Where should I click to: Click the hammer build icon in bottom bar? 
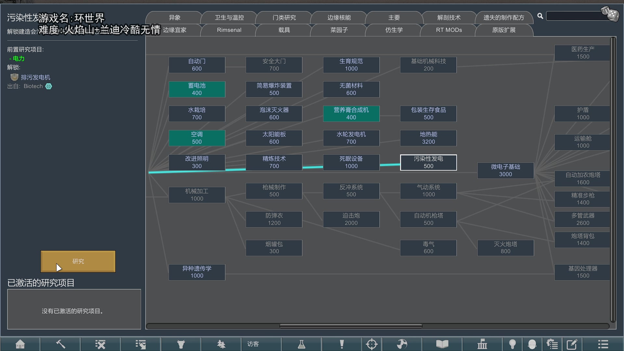pos(60,344)
